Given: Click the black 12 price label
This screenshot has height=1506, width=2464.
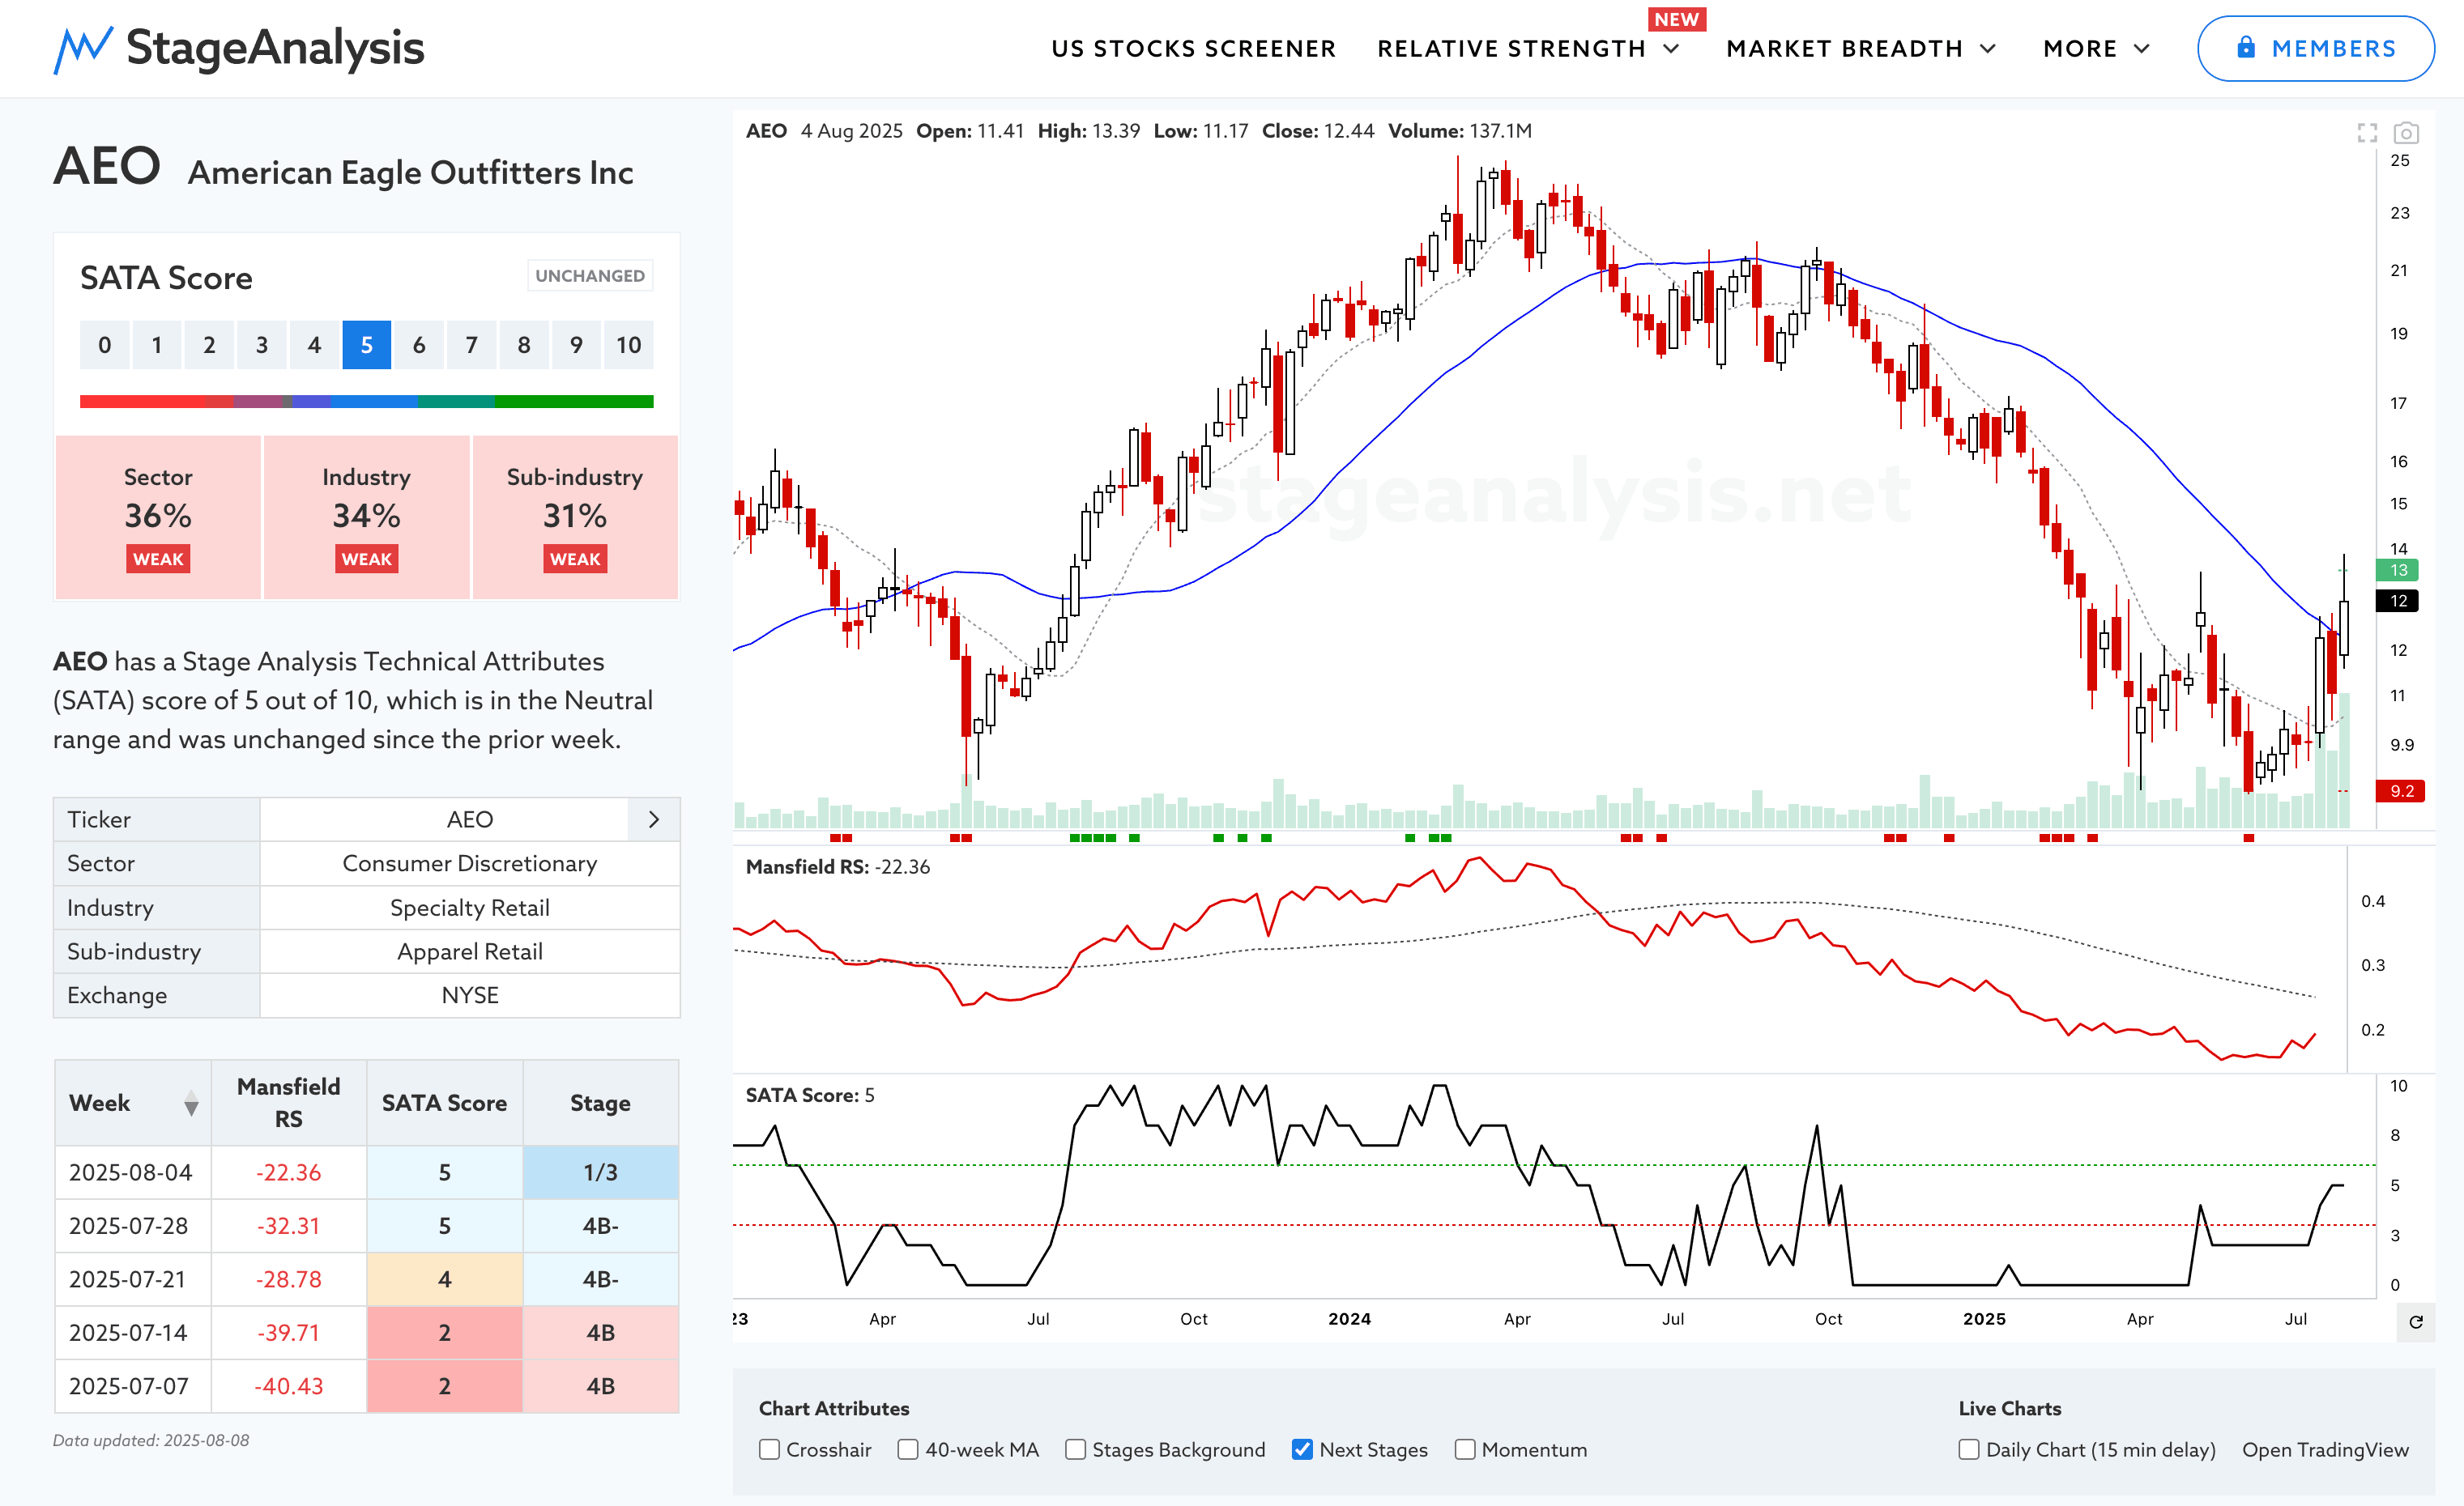Looking at the screenshot, I should (x=2398, y=601).
